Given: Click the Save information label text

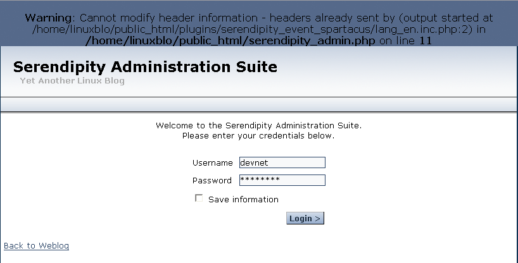Looking at the screenshot, I should (243, 199).
